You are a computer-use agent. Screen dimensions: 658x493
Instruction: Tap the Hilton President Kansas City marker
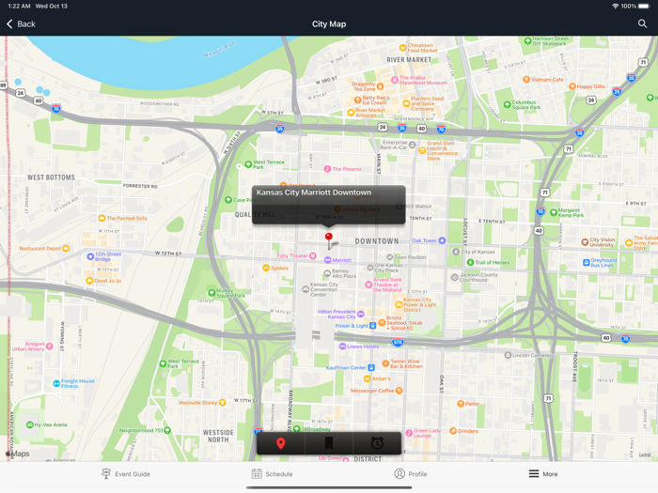point(360,314)
